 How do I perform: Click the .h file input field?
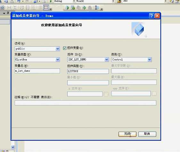pyautogui.click(x=85, y=94)
